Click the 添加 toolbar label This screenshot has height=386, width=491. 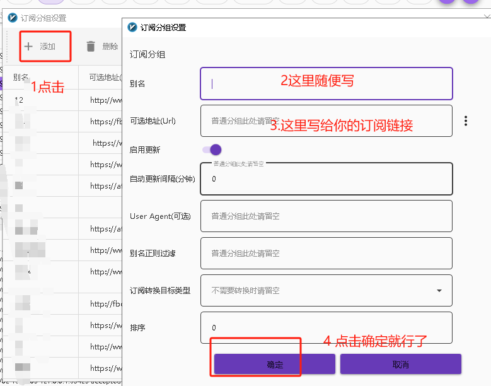pos(48,47)
